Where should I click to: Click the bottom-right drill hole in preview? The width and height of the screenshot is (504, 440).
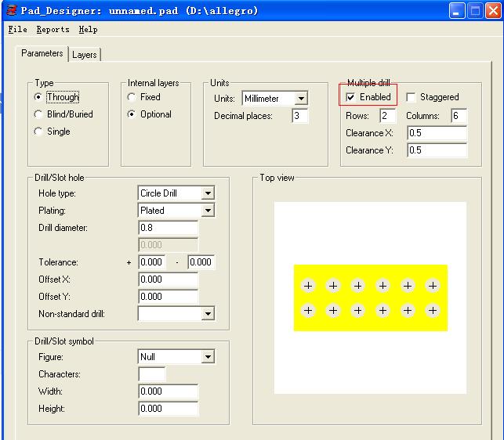432,311
